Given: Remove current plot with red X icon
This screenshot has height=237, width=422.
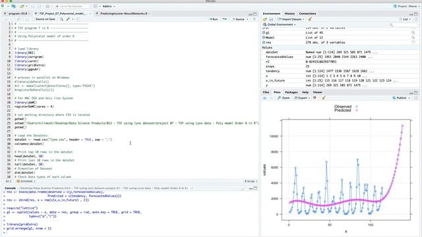Looking at the screenshot, I should [x=315, y=98].
